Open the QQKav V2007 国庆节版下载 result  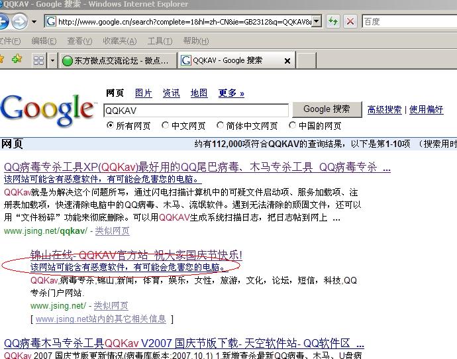[184, 343]
